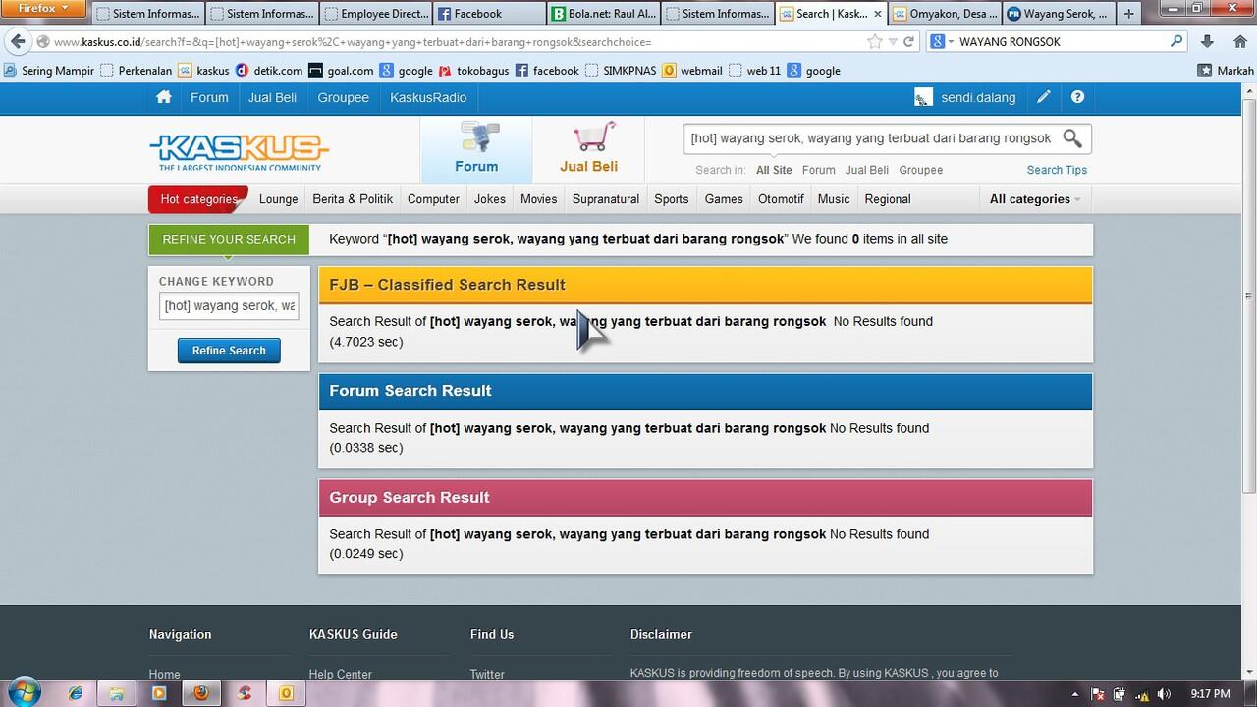Open the Windows Start menu
Image resolution: width=1257 pixels, height=707 pixels.
[x=23, y=692]
